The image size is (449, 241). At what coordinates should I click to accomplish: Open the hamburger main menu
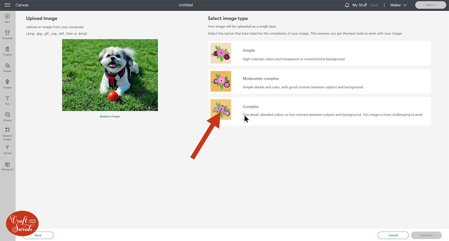click(x=7, y=5)
